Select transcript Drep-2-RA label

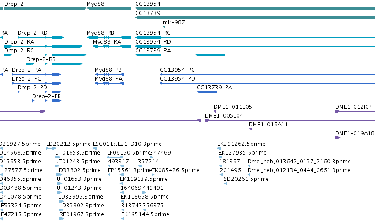pyautogui.click(x=19, y=41)
